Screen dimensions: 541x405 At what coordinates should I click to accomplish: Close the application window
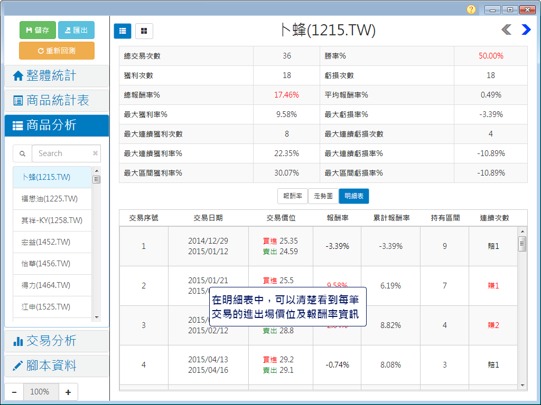(527, 9)
